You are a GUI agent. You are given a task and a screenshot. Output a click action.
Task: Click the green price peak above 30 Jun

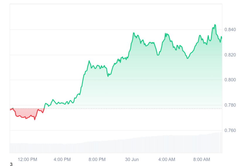pos(134,33)
